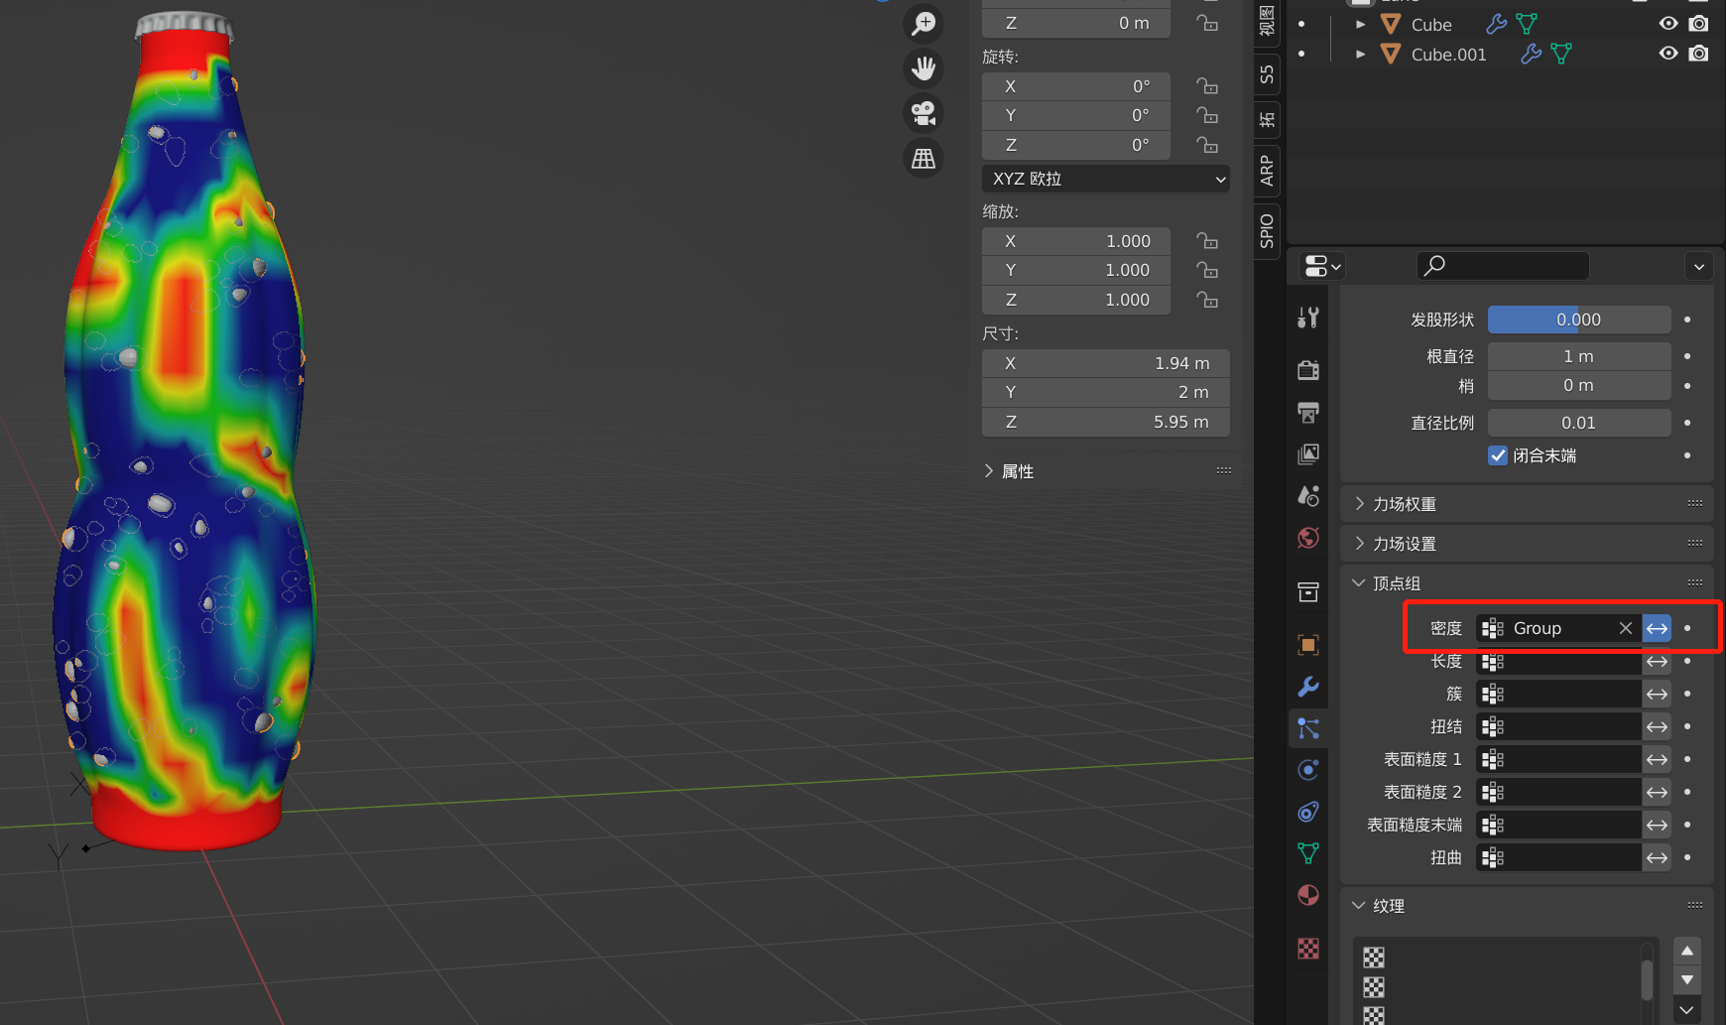Hide Cube in viewport via eye icon

tap(1668, 24)
